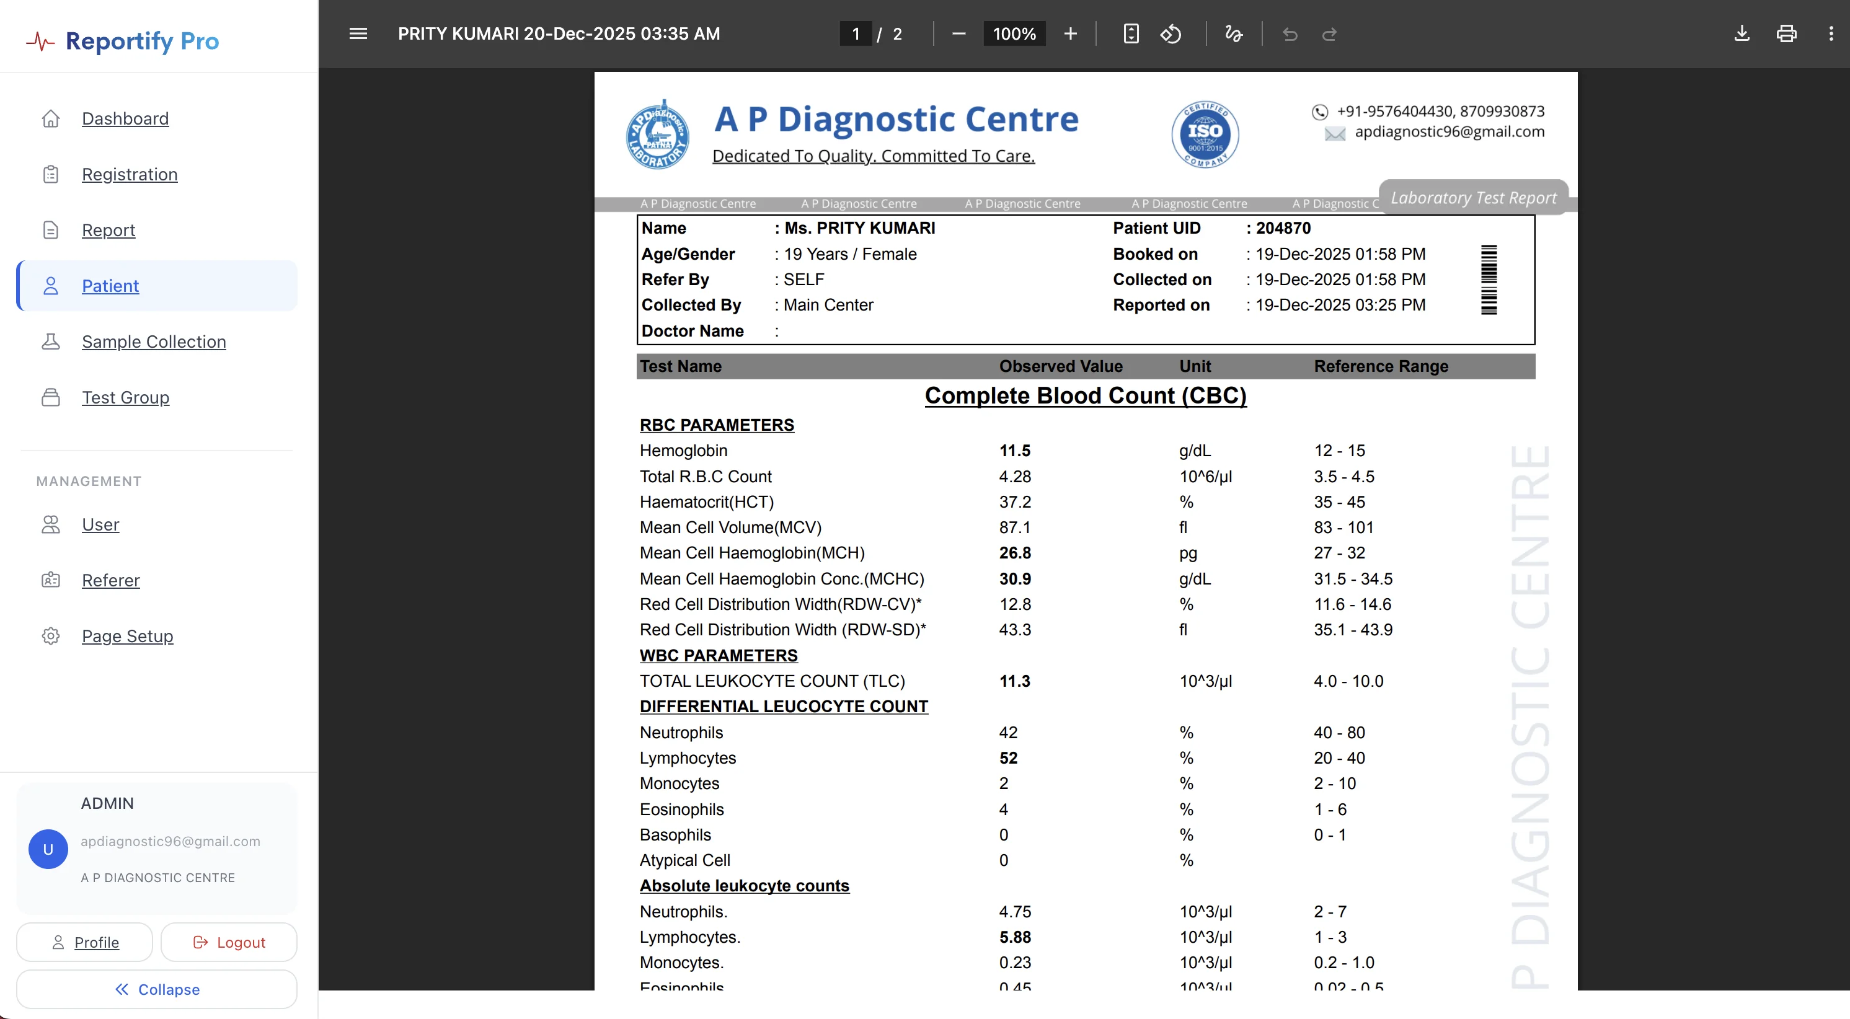Click the Mean Cell Haemoglobin(MCH) row label

coord(752,553)
